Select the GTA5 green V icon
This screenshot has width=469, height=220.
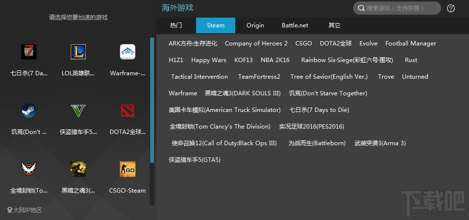coord(78,110)
